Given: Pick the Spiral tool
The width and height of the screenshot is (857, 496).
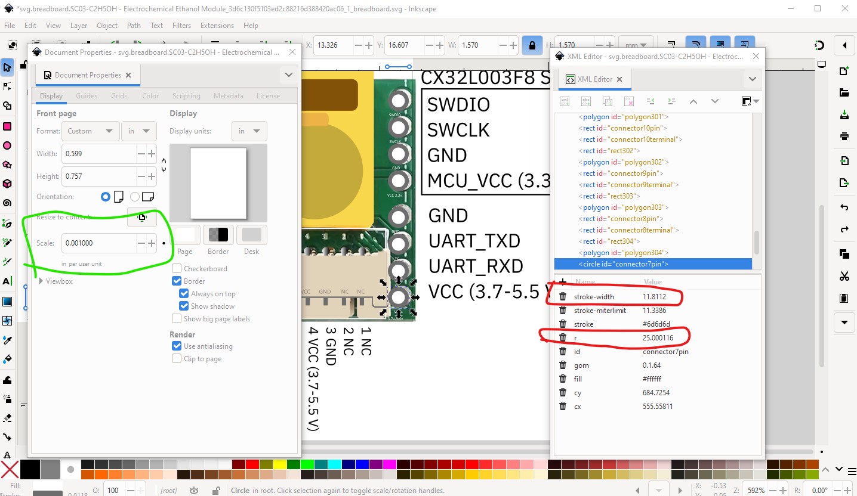Looking at the screenshot, I should (x=7, y=203).
